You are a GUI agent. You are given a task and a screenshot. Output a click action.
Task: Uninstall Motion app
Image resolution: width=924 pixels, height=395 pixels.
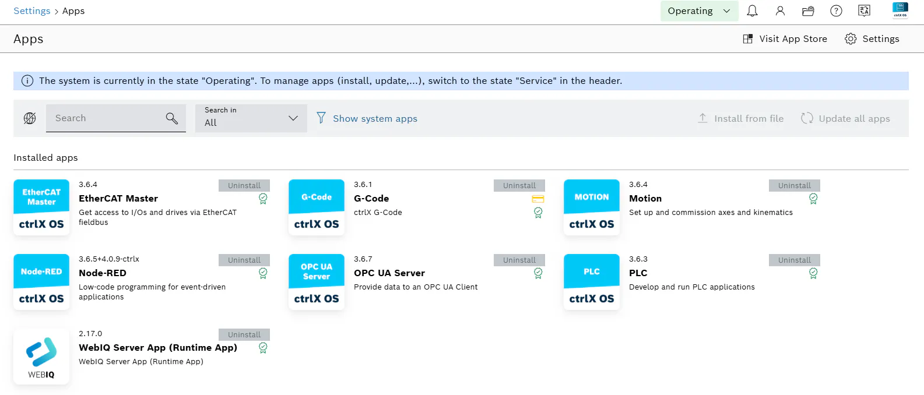795,185
